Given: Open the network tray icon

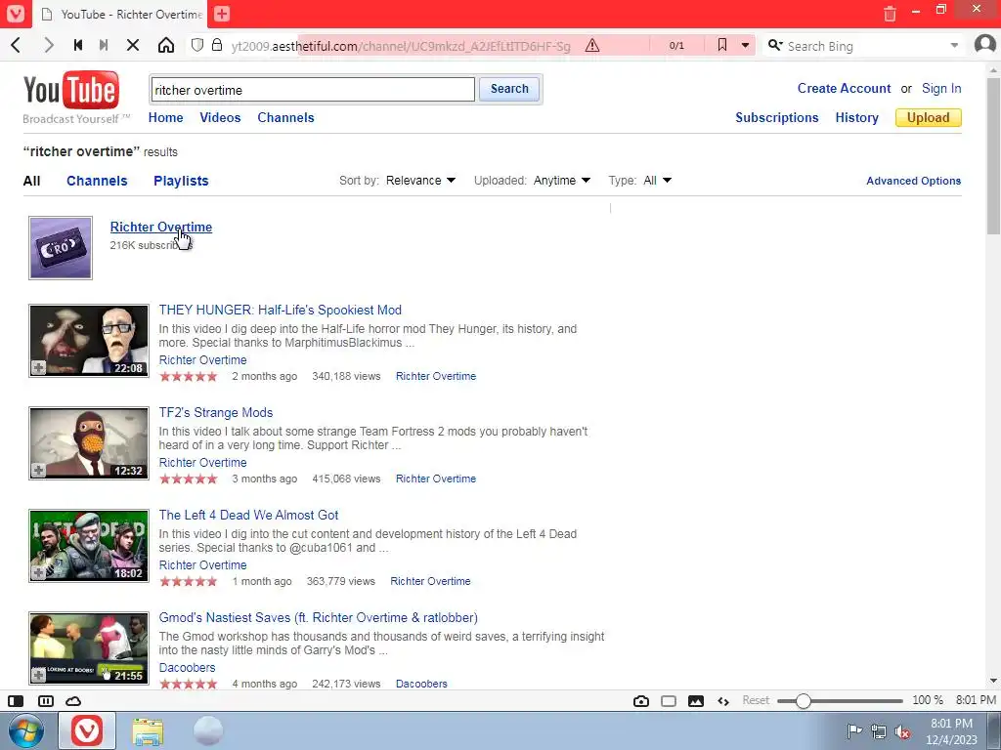Looking at the screenshot, I should coord(879,732).
